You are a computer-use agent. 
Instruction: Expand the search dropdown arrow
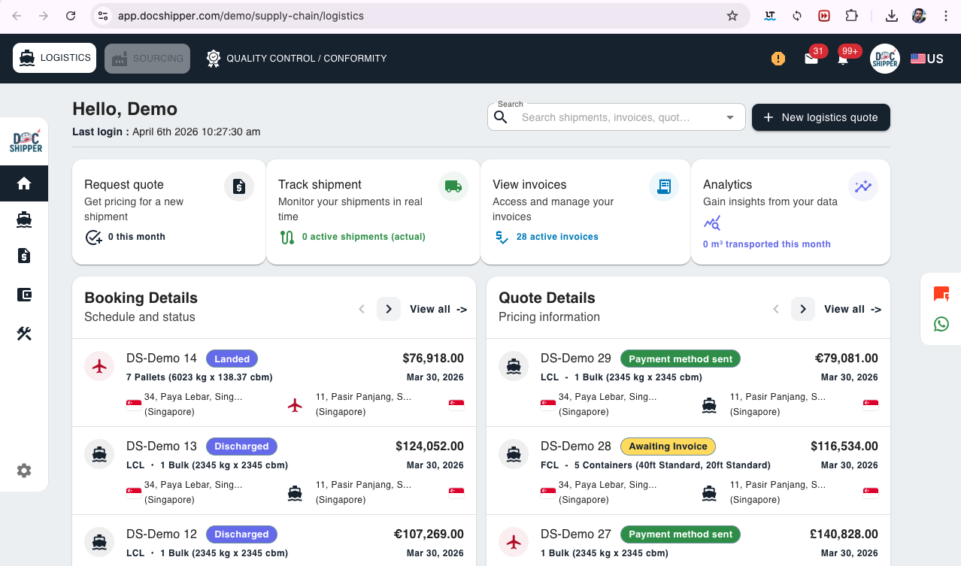coord(729,117)
